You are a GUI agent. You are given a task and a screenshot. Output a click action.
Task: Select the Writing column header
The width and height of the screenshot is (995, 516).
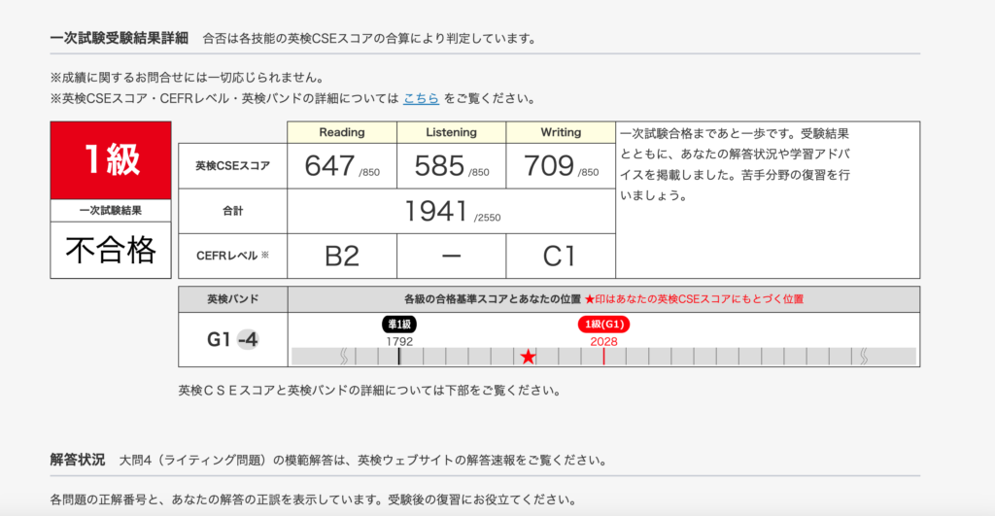tap(561, 132)
